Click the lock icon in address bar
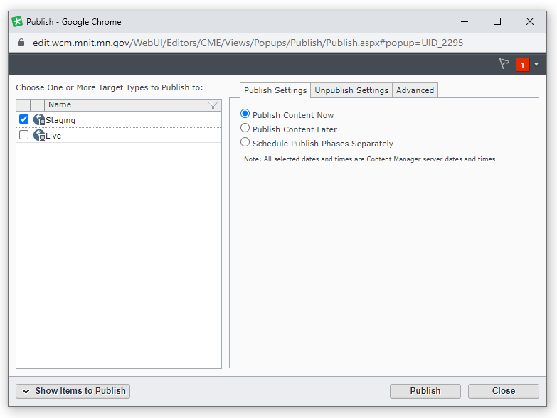557x418 pixels. click(20, 43)
